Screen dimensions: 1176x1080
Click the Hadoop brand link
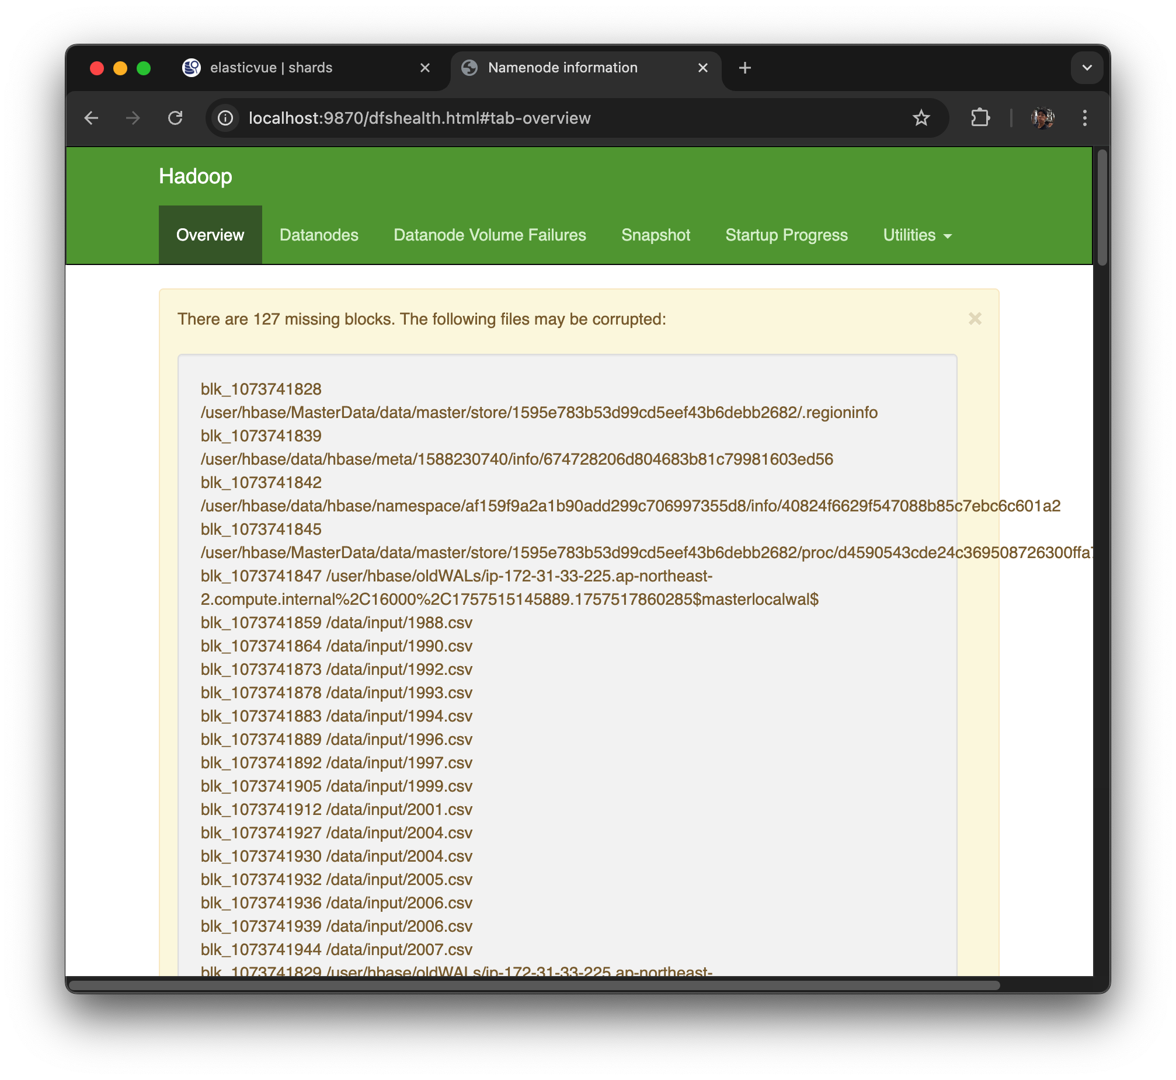[x=195, y=176]
